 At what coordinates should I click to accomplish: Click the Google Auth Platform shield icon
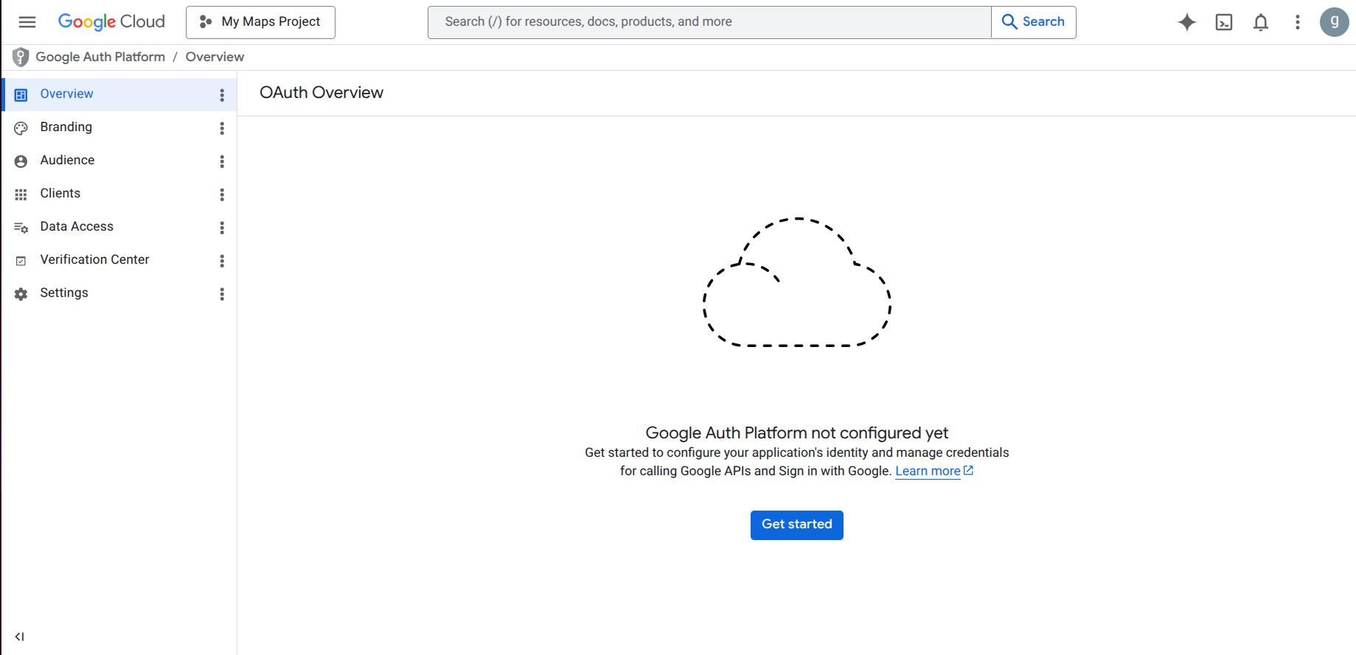[21, 57]
